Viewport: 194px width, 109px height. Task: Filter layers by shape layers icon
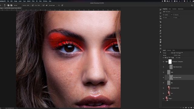click(x=178, y=53)
